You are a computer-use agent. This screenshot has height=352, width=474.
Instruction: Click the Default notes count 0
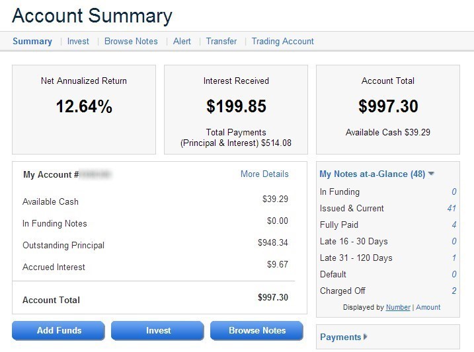[454, 274]
